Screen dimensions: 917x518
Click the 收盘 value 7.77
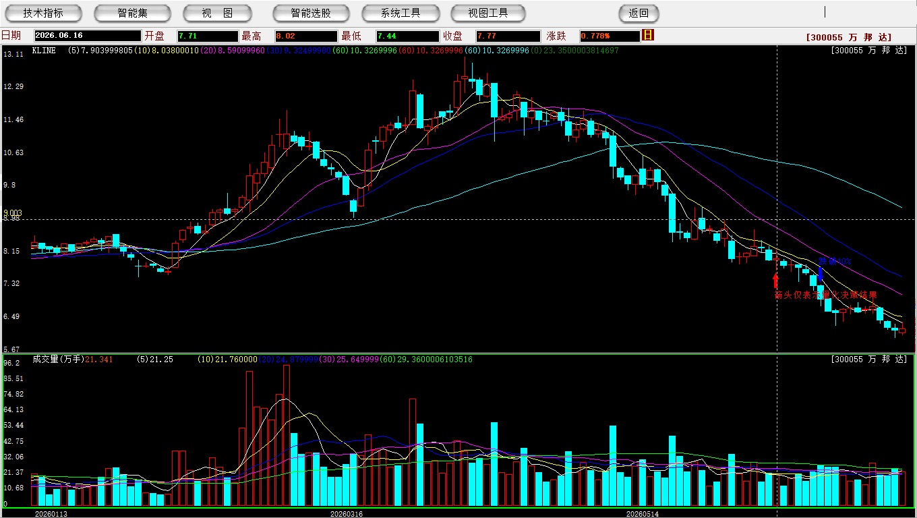(508, 36)
